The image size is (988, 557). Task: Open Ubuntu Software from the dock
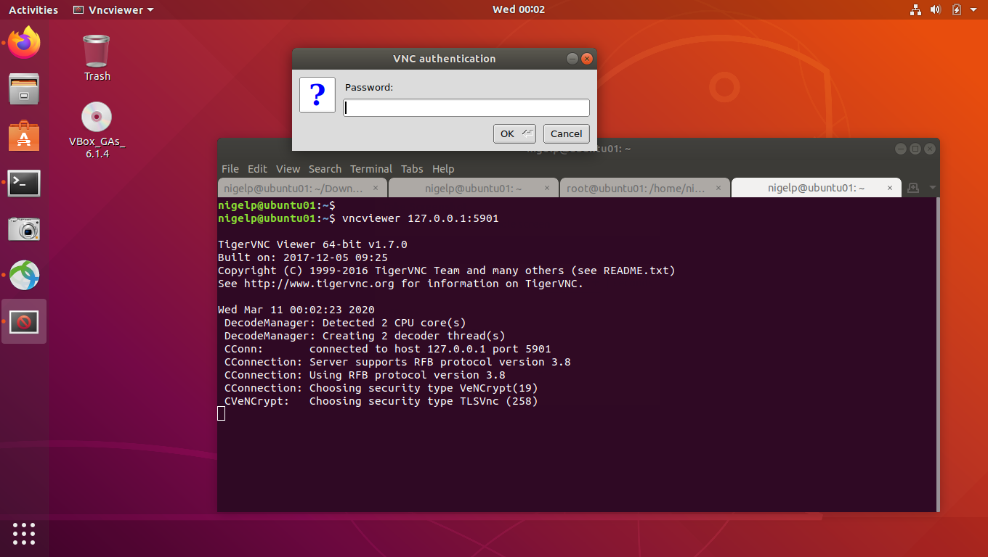pyautogui.click(x=24, y=136)
